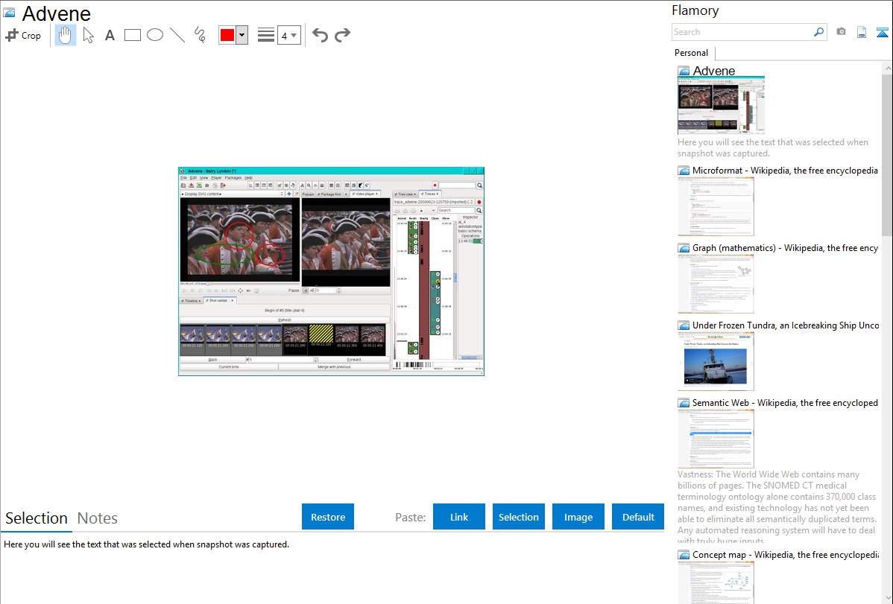Paste as Link

coord(459,517)
